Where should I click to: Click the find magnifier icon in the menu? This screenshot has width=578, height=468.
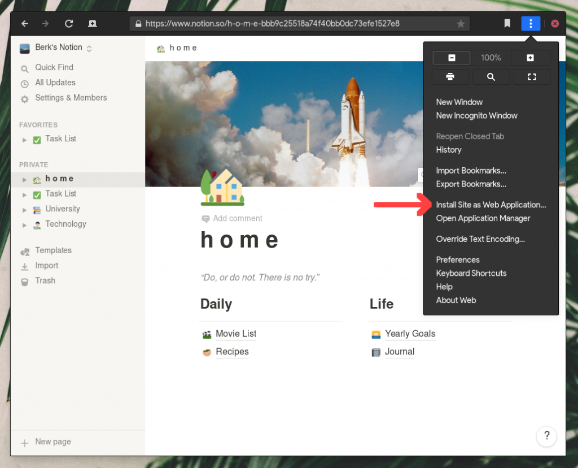(491, 77)
